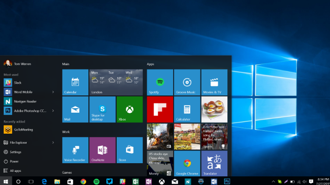This screenshot has width=330, height=185.
Task: Click the Work group heading
Action: [x=66, y=132]
